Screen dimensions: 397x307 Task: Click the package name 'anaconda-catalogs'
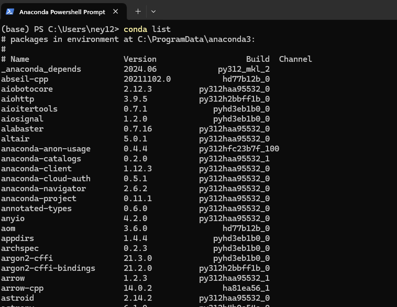[41, 159]
